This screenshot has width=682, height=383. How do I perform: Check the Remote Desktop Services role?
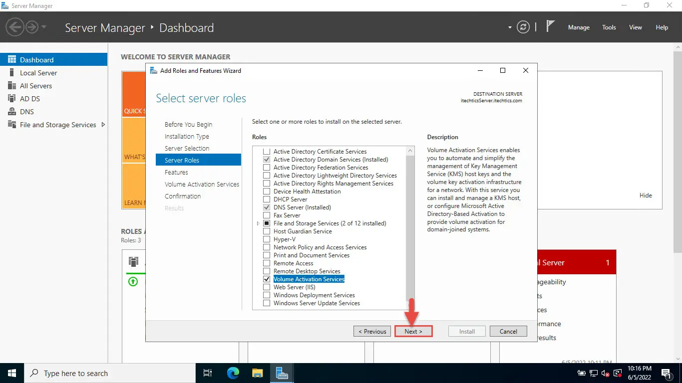click(267, 271)
